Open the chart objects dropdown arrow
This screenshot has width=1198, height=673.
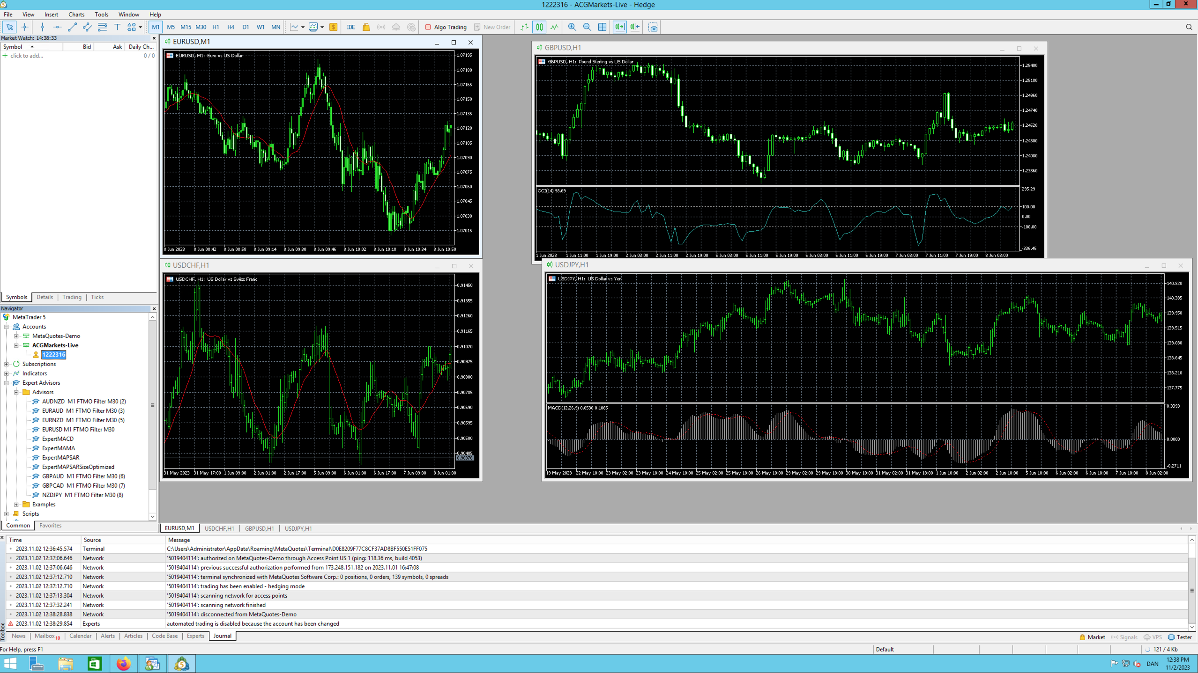(x=140, y=27)
